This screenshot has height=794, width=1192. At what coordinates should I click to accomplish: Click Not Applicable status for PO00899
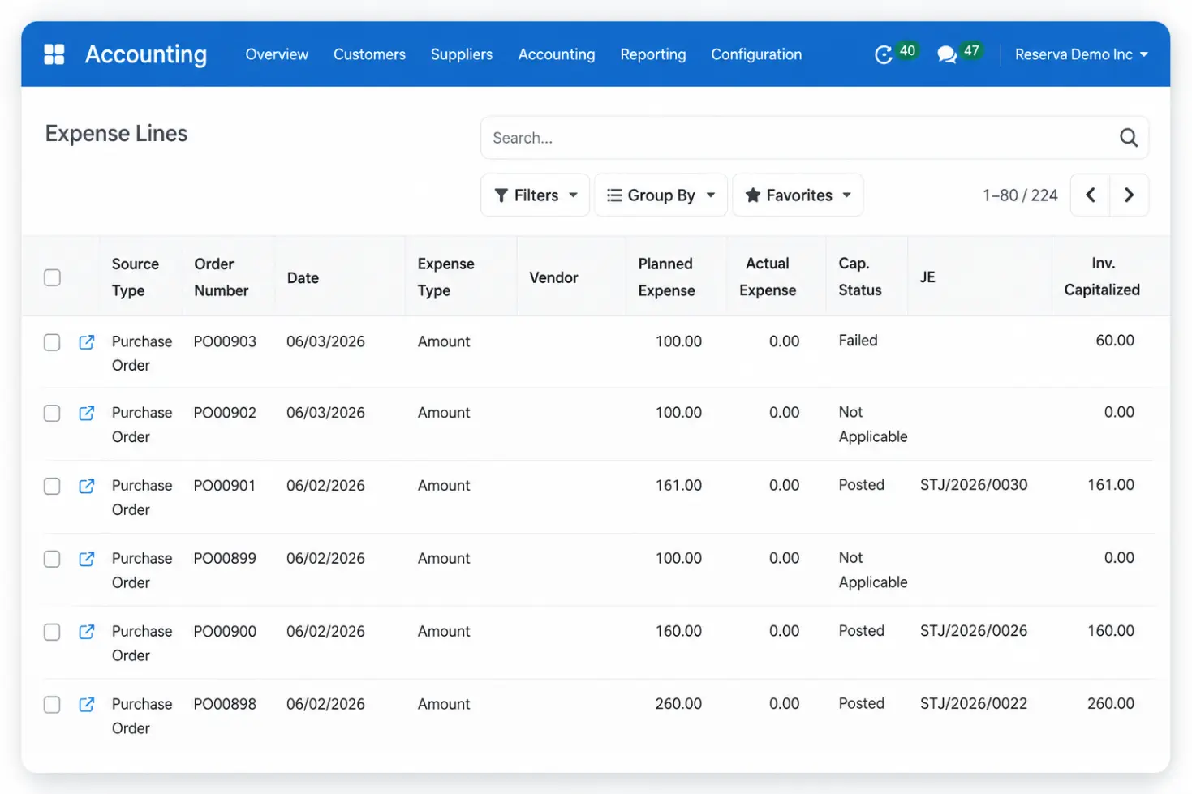click(872, 570)
